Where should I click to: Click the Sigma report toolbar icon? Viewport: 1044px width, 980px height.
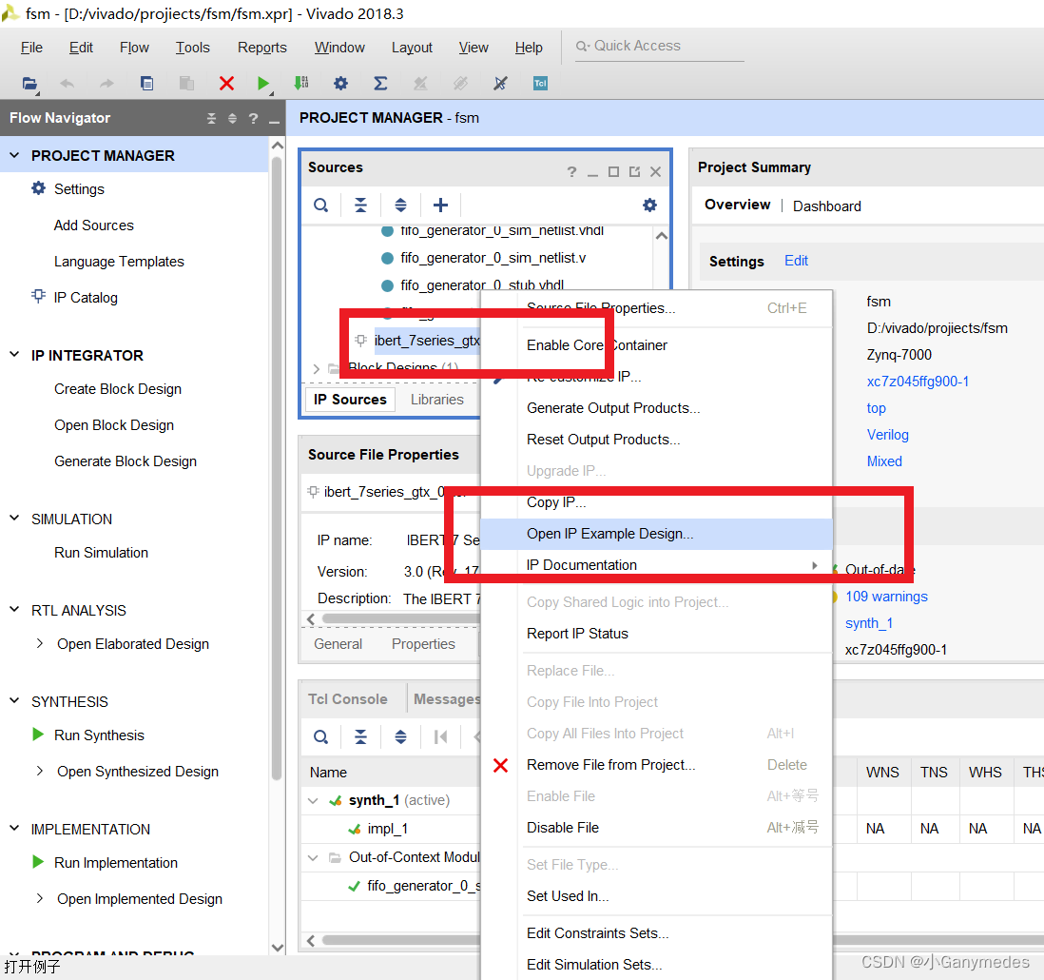coord(380,84)
